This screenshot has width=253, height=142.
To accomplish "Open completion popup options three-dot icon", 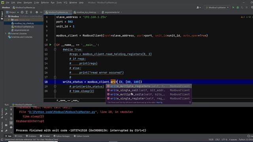I will pos(190,103).
